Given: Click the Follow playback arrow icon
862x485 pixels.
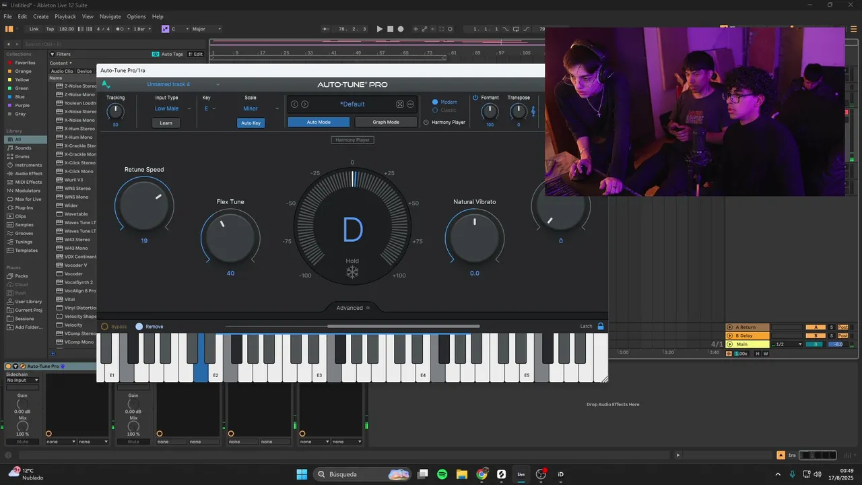Looking at the screenshot, I should pyautogui.click(x=327, y=29).
